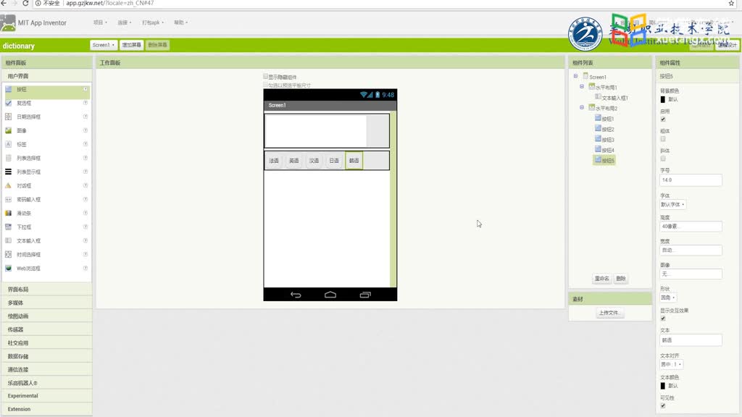
Task: Open the 帮助 menu
Action: point(180,22)
